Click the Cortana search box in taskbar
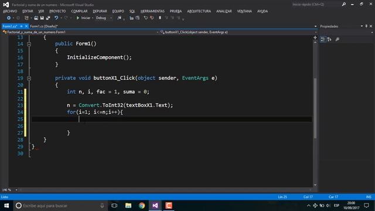375x211 pixels. pos(60,206)
